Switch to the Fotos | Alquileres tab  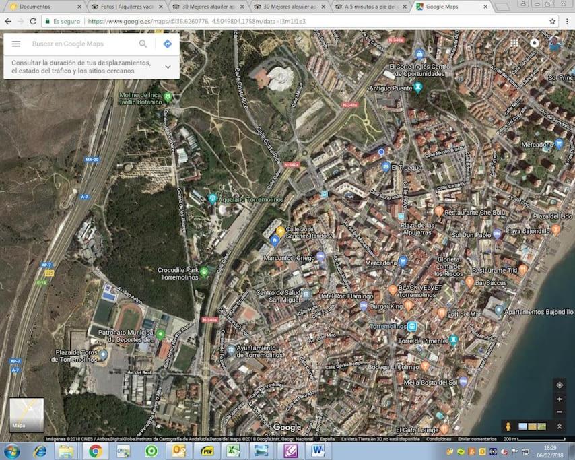(x=127, y=7)
